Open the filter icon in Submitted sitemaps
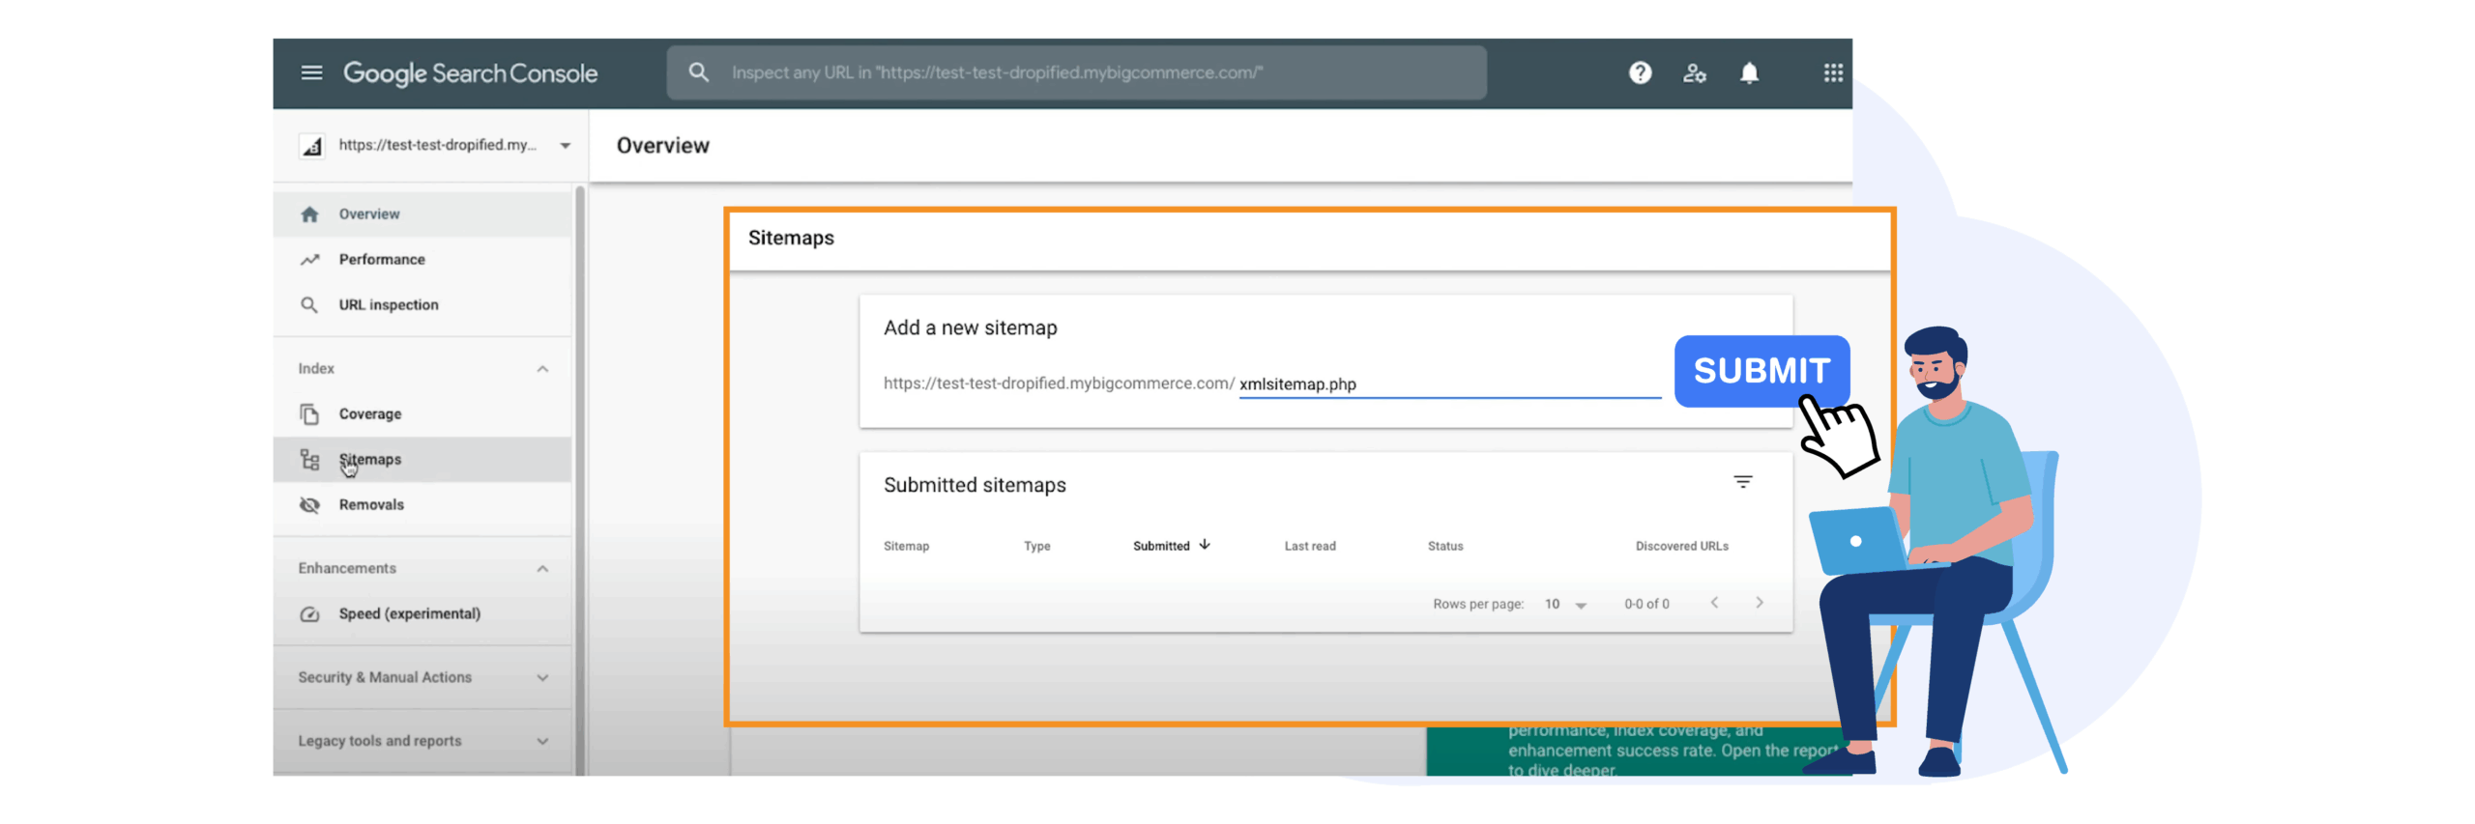This screenshot has width=2475, height=824. (1743, 482)
